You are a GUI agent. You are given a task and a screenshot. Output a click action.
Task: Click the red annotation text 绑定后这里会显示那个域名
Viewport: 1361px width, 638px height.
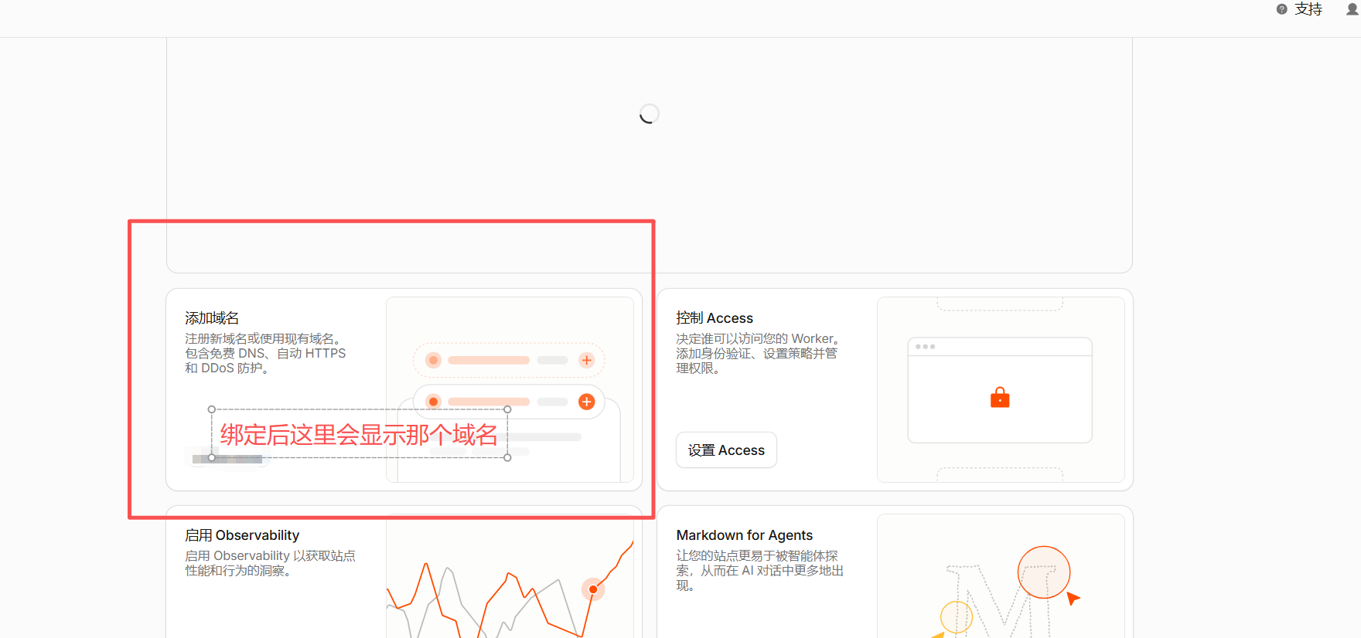(x=359, y=435)
